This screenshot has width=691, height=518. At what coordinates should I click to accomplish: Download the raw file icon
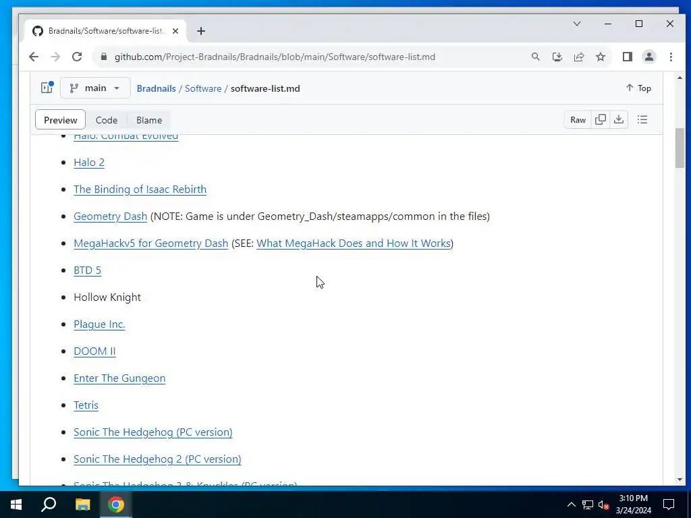(x=619, y=120)
